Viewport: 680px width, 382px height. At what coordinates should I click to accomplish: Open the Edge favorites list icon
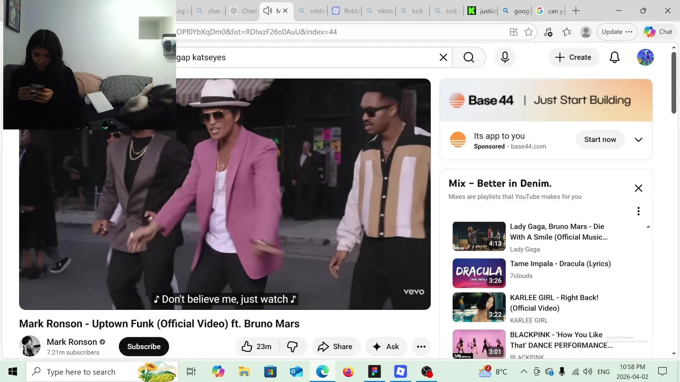click(x=567, y=32)
